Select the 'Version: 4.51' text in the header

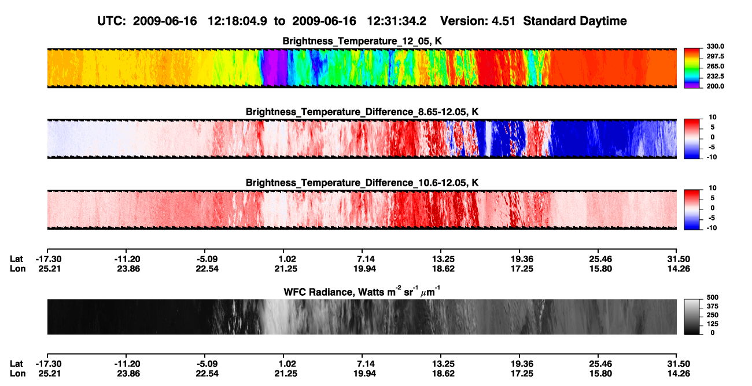point(478,21)
